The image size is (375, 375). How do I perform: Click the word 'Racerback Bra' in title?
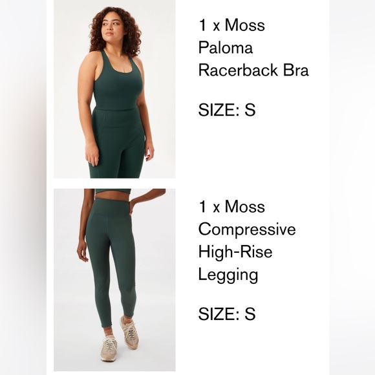[x=253, y=70]
